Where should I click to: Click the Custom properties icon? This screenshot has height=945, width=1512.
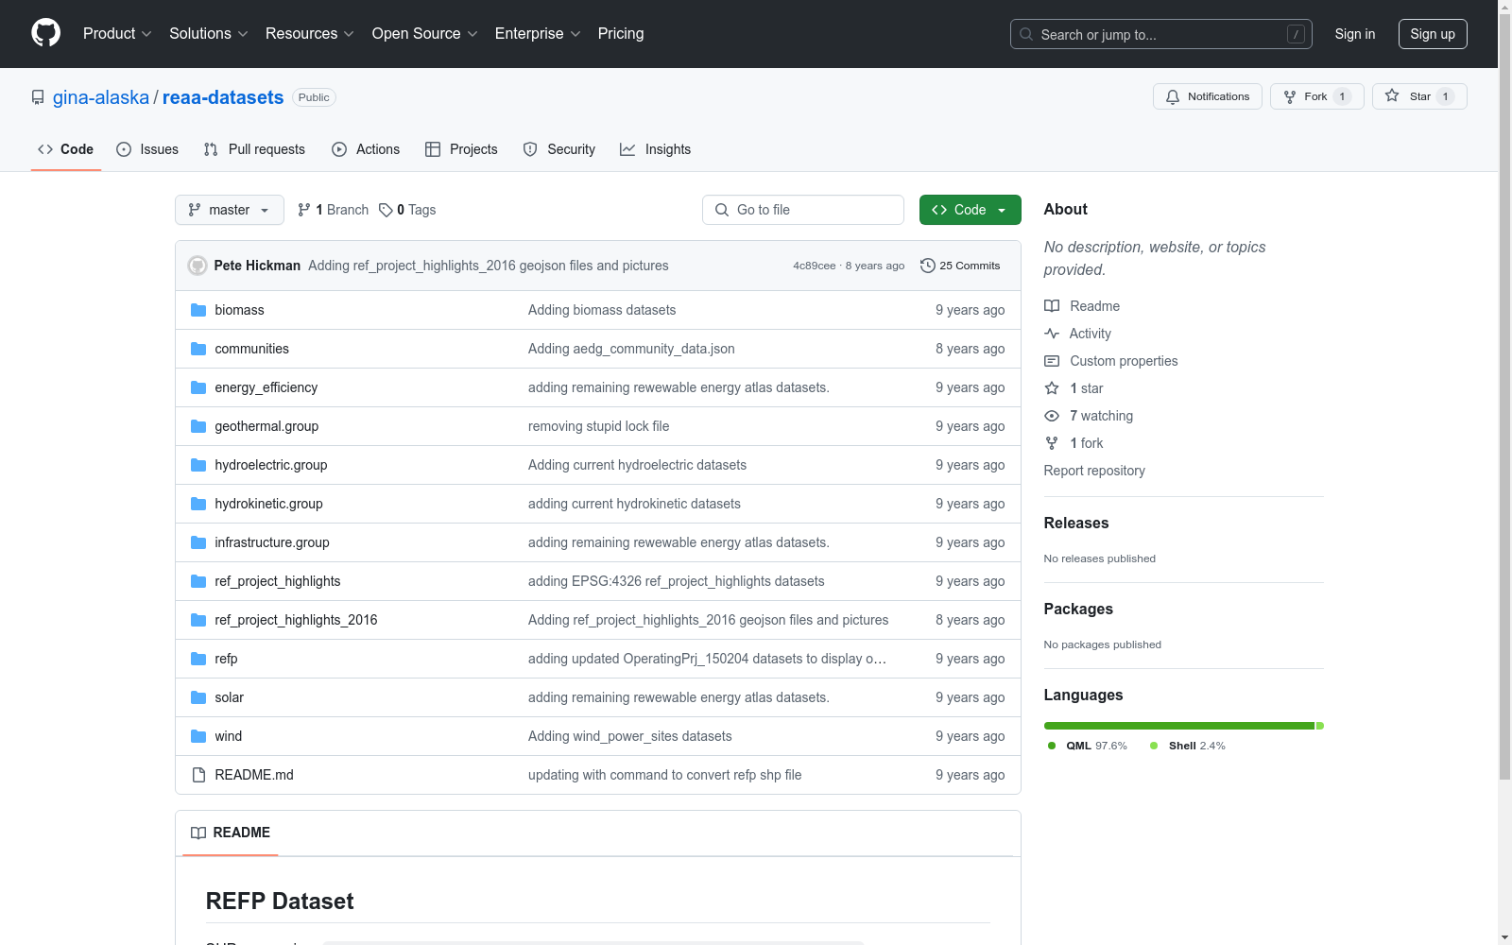(1052, 361)
